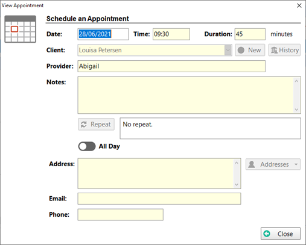Click the Address scrollbar down arrow
Screen dimensions: 306x245
click(237, 184)
